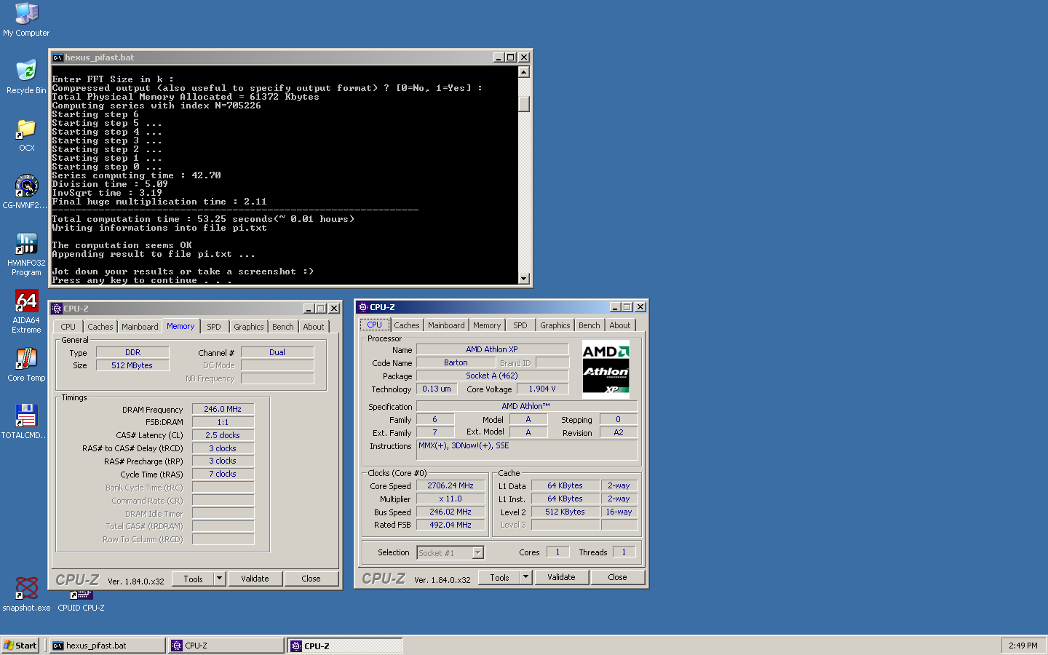Open Caches tab in the right CPU-Z window

pos(407,325)
